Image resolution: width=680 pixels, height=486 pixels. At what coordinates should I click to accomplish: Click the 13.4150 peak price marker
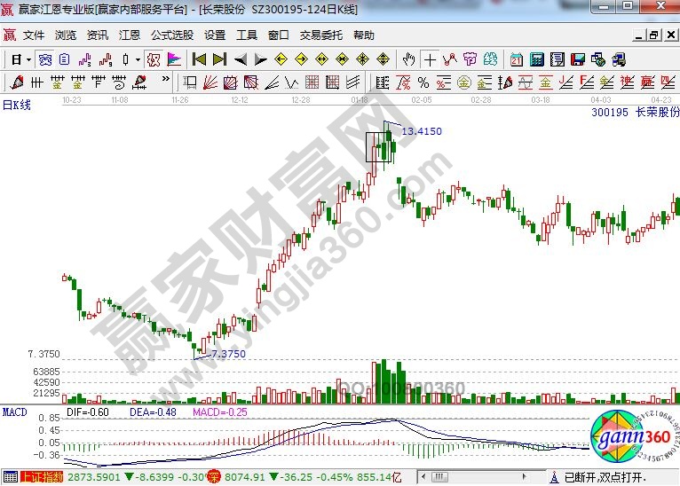pyautogui.click(x=422, y=131)
